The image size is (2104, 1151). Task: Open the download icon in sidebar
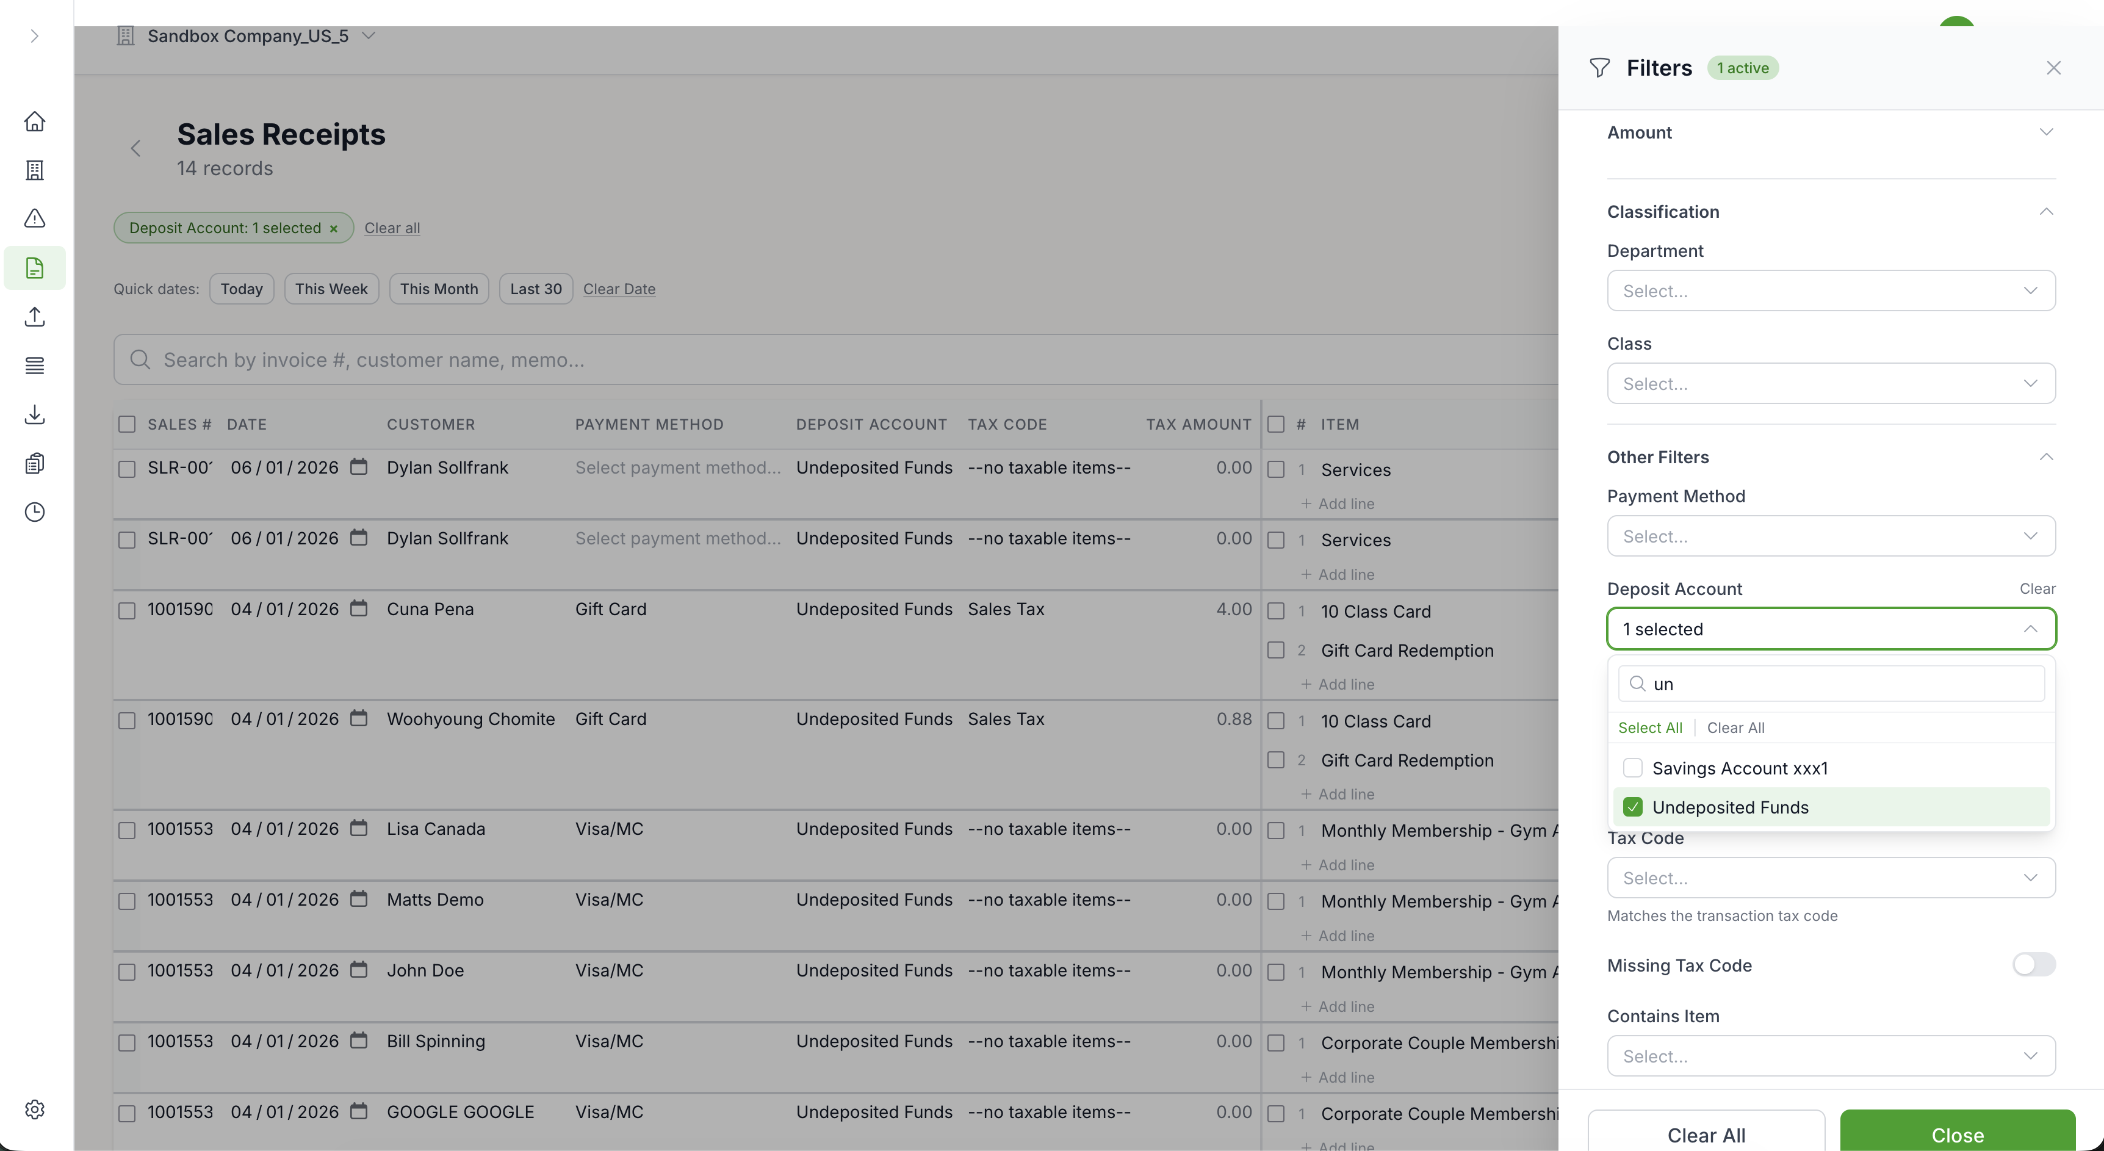34,414
